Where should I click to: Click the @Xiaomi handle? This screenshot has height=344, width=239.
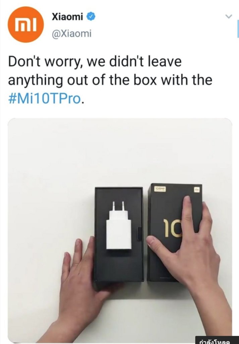coord(72,34)
